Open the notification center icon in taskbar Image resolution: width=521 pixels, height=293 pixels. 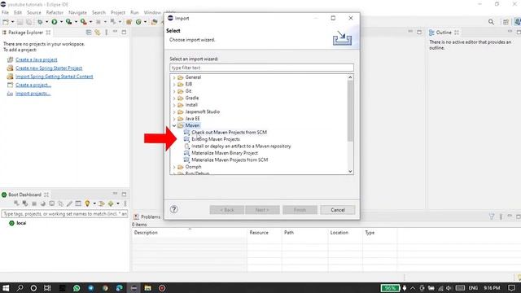pyautogui.click(x=512, y=287)
